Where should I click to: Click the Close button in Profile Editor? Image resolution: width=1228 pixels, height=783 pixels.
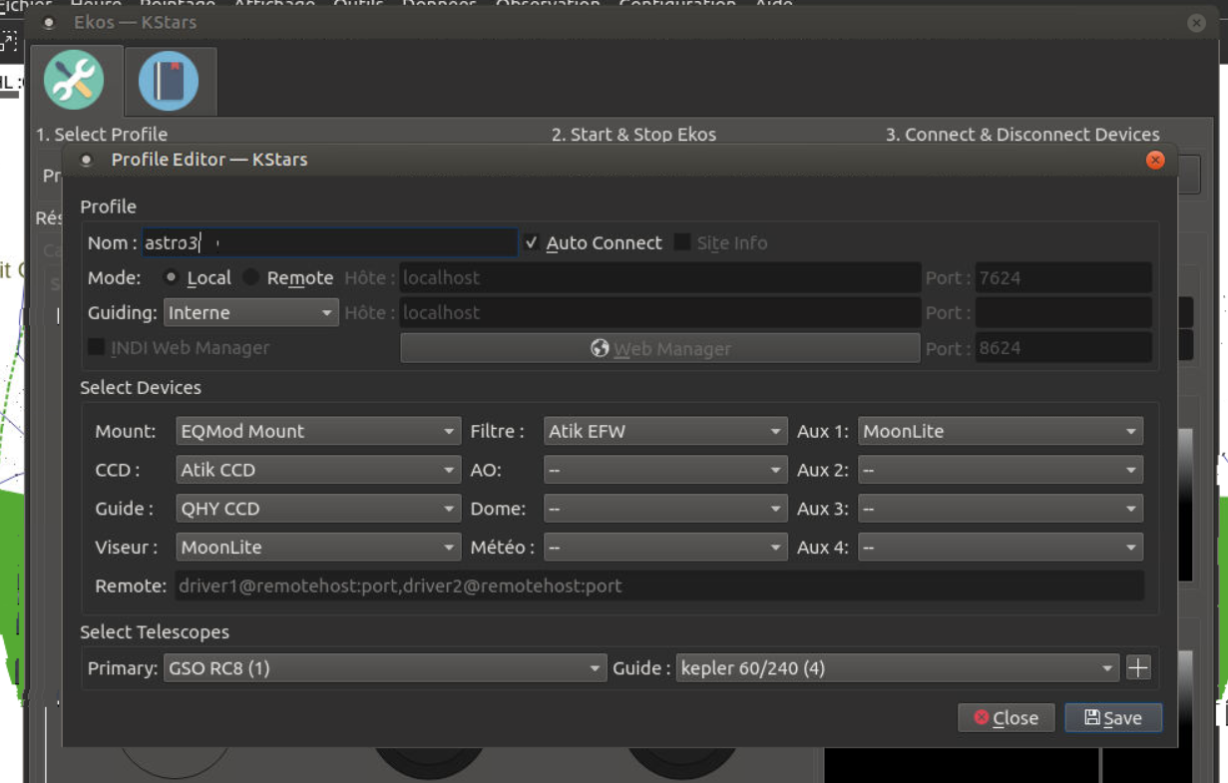pos(1006,718)
